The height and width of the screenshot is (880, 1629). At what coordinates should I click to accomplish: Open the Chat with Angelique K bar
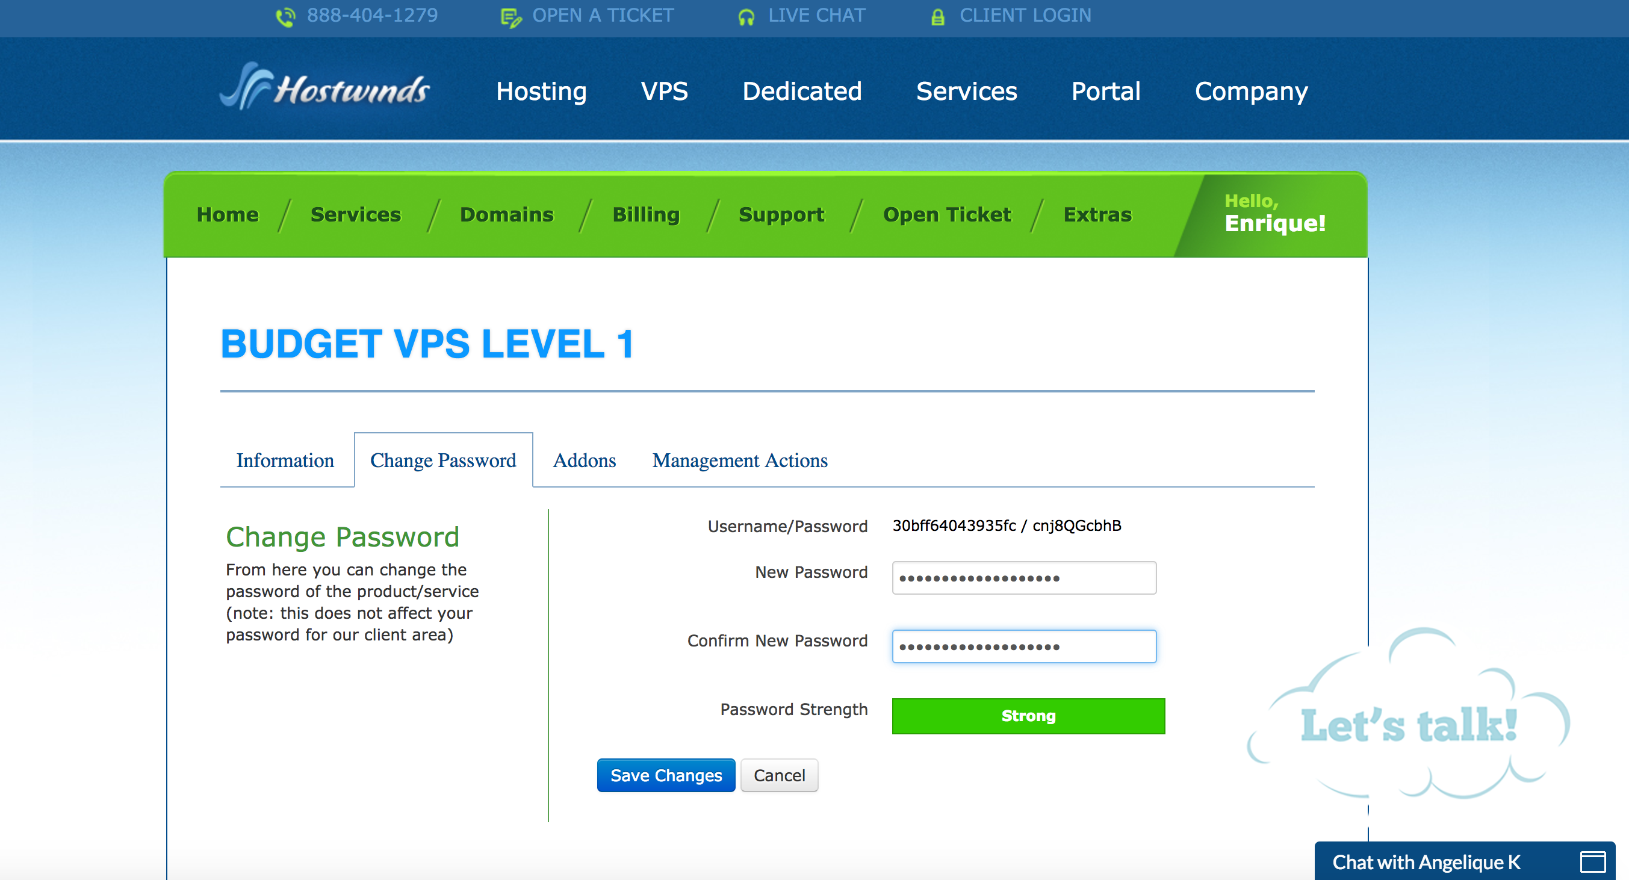[1465, 861]
